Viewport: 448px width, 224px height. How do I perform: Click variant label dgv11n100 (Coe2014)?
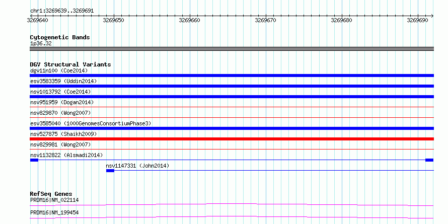pyautogui.click(x=59, y=70)
